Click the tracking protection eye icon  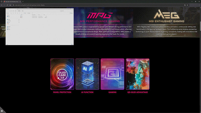(x=185, y=5)
